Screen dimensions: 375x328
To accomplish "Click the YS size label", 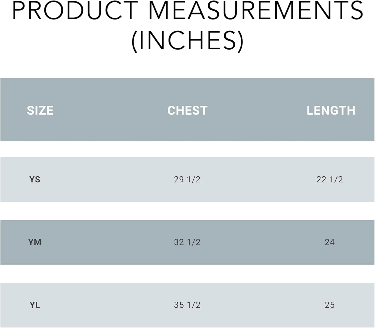I will click(x=35, y=180).
